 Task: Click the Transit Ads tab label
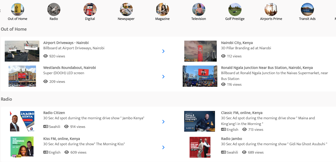[307, 19]
